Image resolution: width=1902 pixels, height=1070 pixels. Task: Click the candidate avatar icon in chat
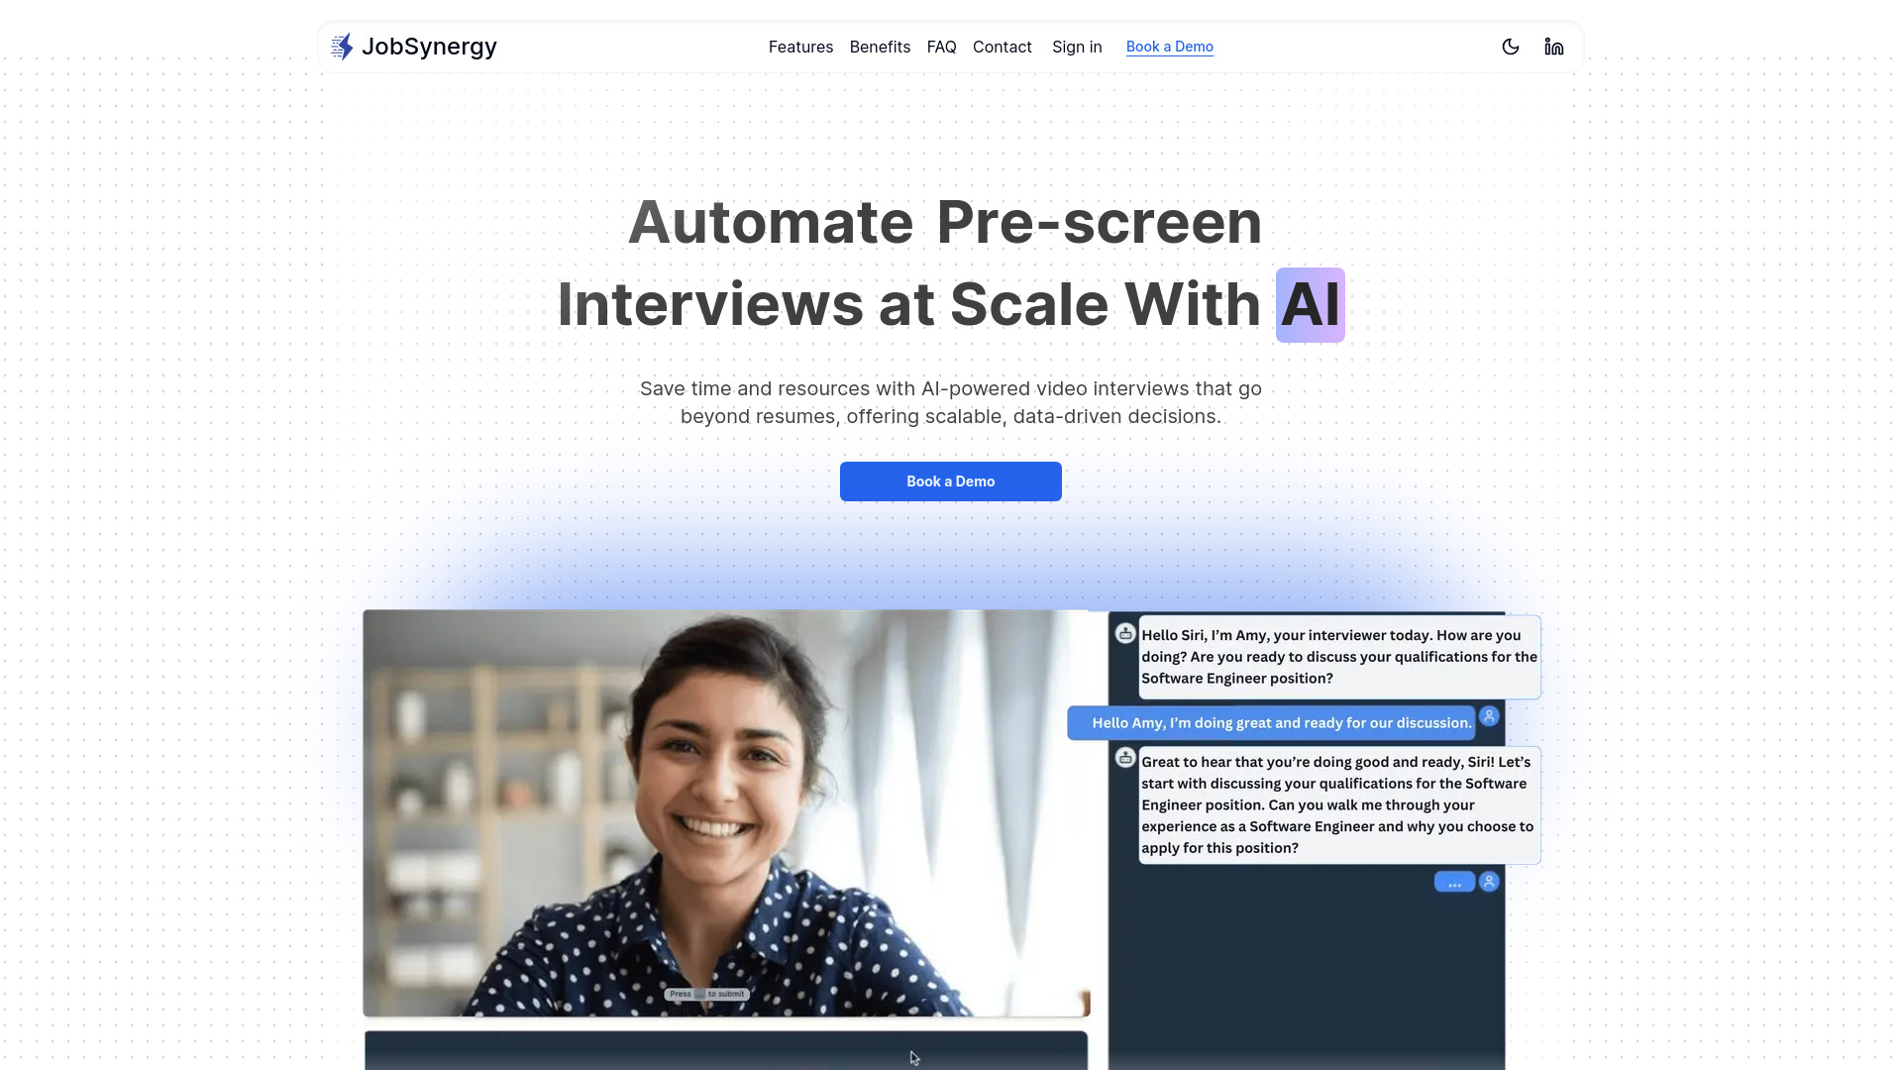[x=1488, y=716]
